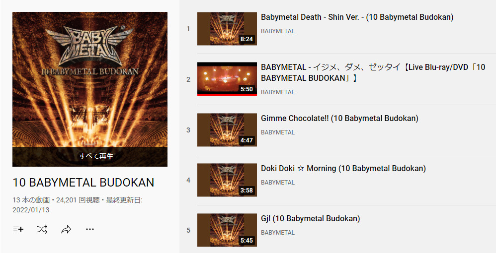
Task: Open Babymetal Death - Shin Ver. thumbnail
Action: (x=227, y=29)
